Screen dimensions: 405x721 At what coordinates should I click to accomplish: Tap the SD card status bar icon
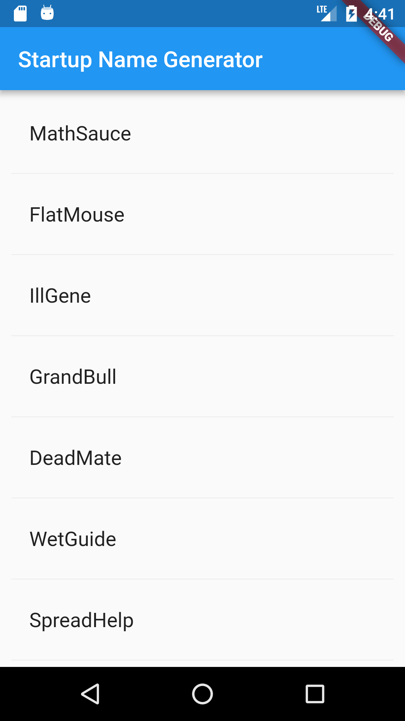click(x=19, y=13)
